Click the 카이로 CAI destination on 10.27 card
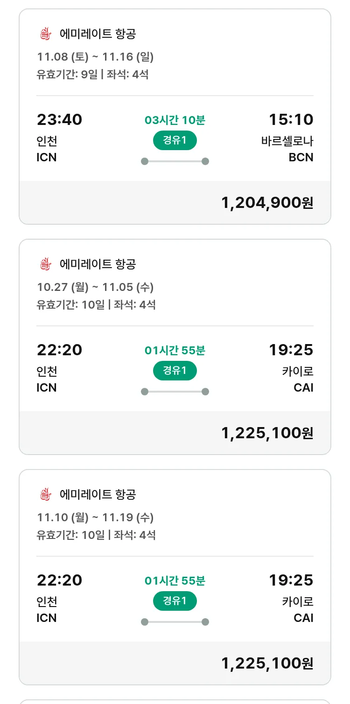The image size is (350, 704). click(x=298, y=380)
